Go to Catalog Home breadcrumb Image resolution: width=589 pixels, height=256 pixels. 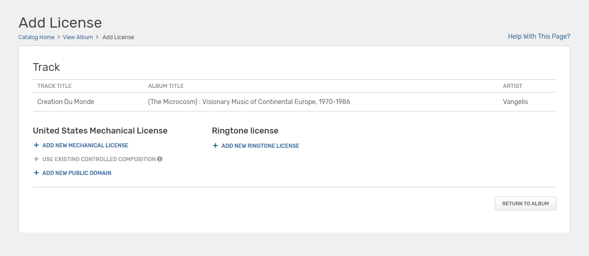point(36,37)
